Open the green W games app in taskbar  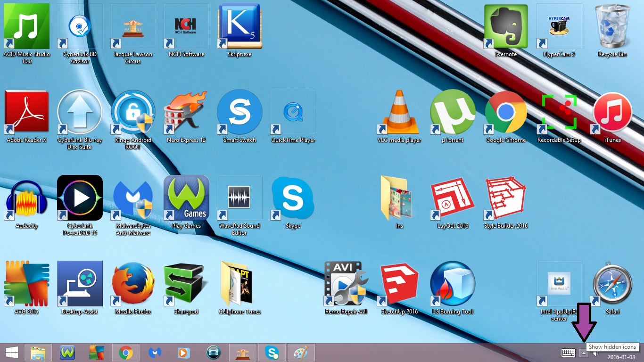pyautogui.click(x=67, y=353)
